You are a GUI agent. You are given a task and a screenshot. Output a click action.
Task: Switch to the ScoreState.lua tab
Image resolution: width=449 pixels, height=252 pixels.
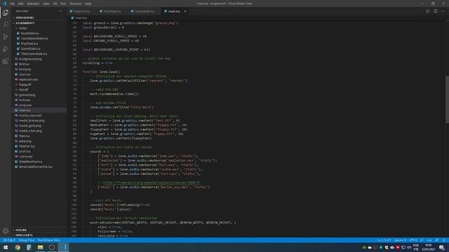click(145, 11)
